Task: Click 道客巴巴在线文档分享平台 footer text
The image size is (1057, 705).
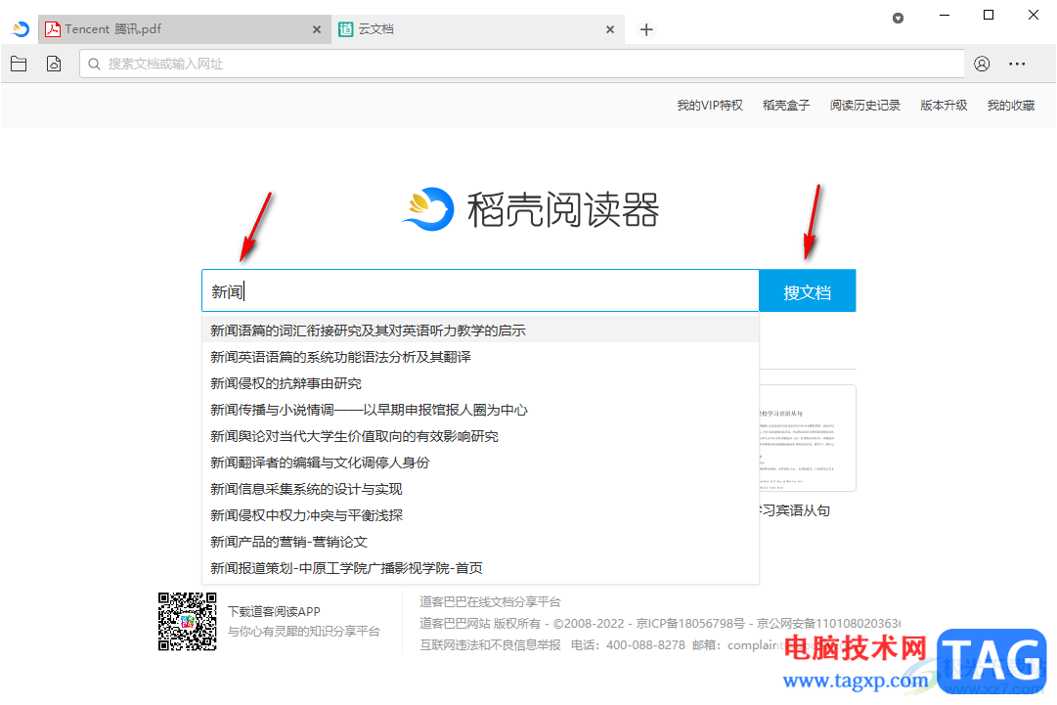Action: tap(490, 602)
